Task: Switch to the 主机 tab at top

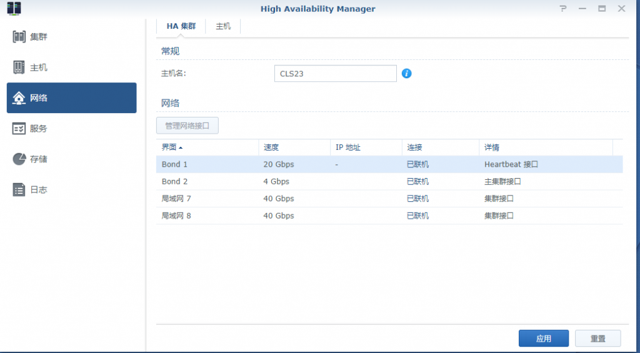Action: pos(223,26)
